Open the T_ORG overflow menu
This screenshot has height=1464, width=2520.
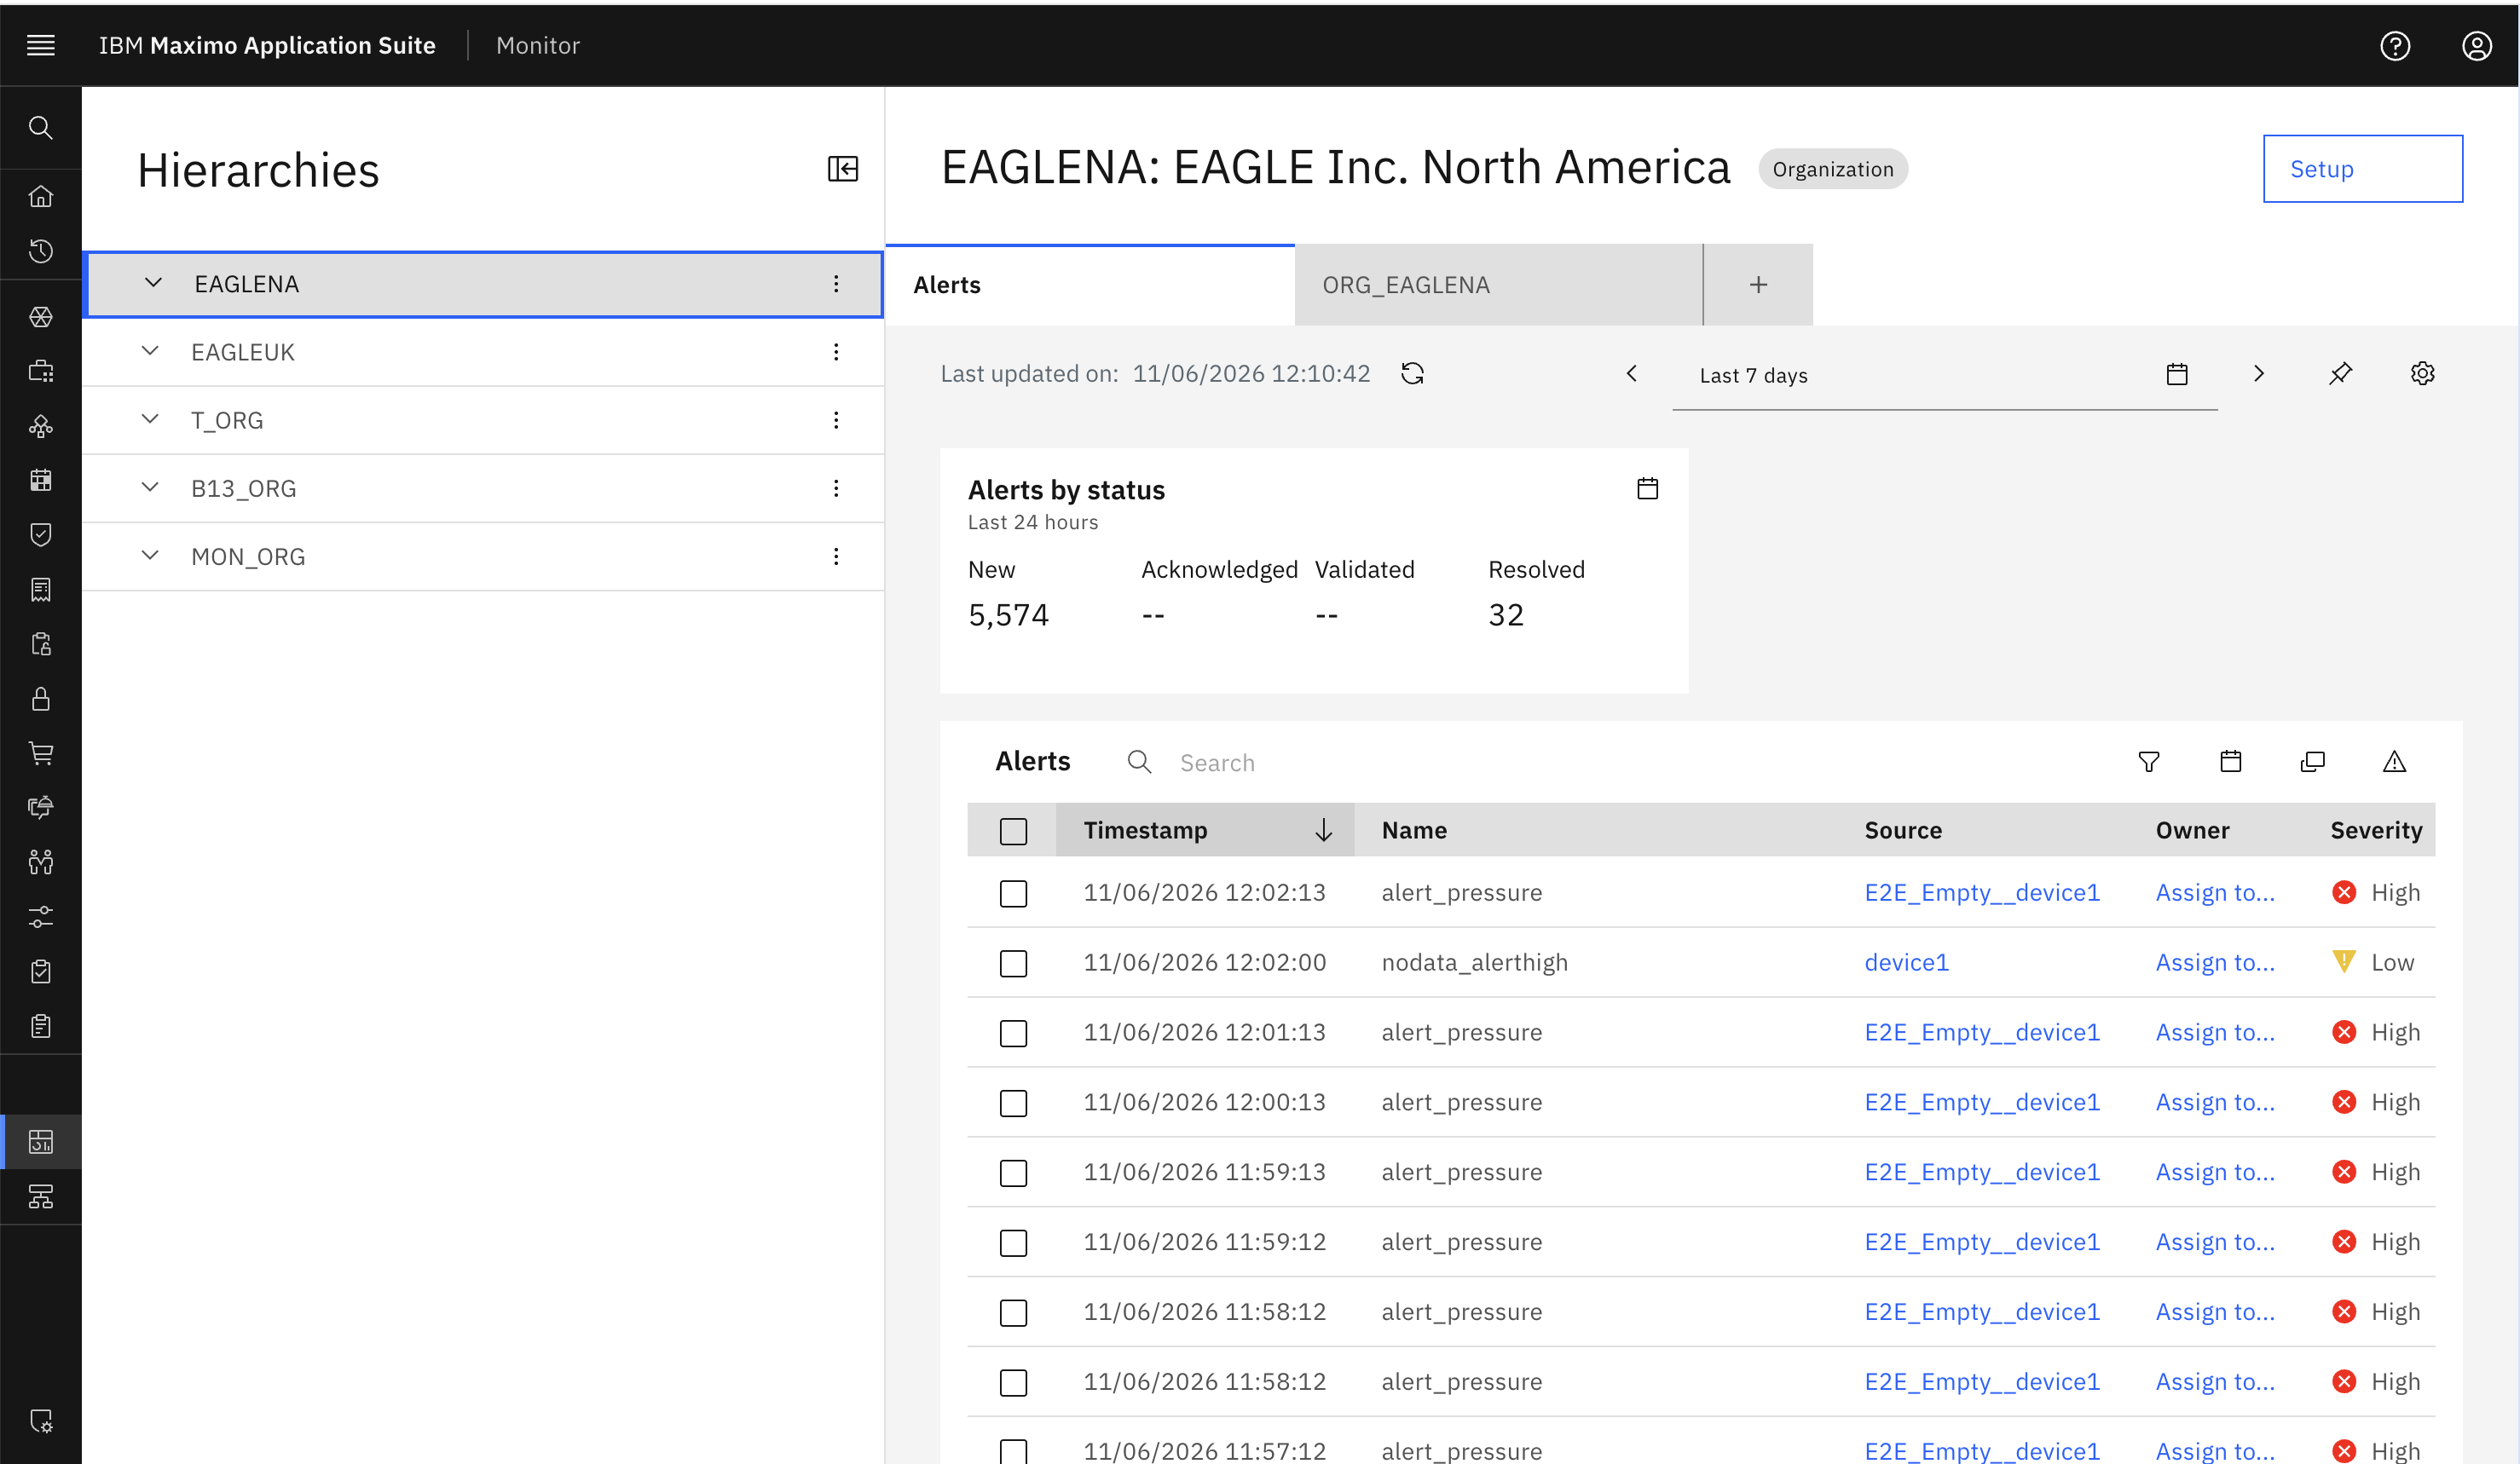click(x=836, y=420)
